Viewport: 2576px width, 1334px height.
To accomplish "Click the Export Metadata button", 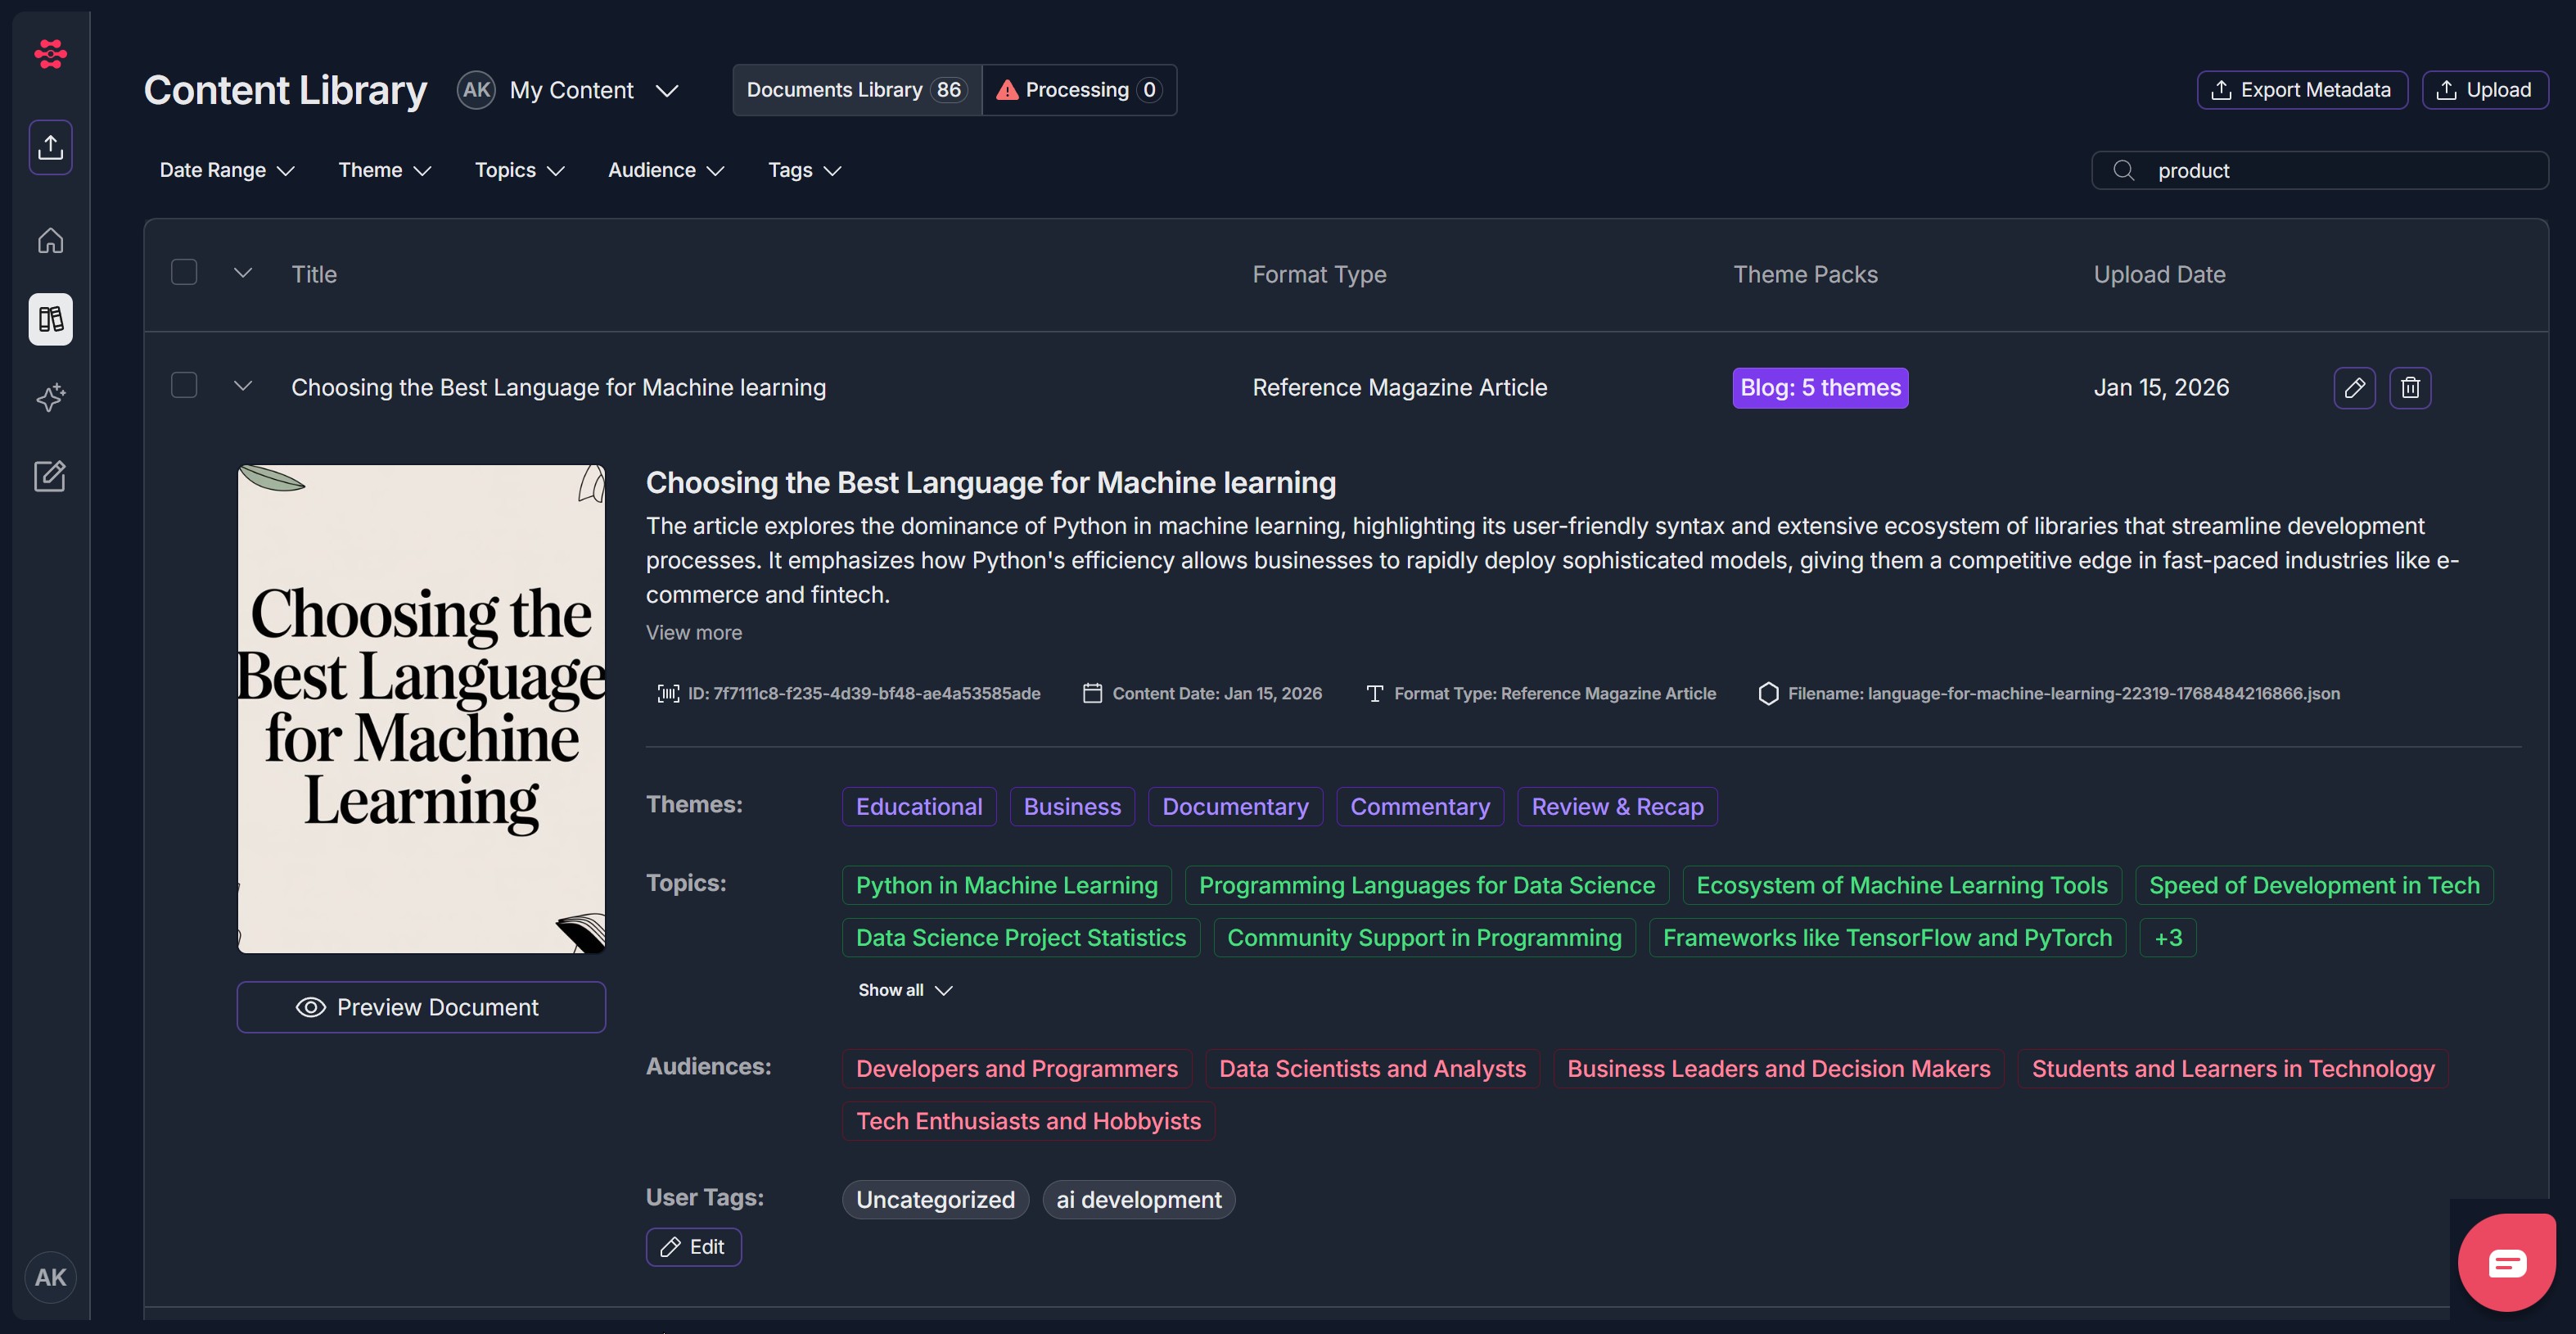I will [x=2301, y=90].
